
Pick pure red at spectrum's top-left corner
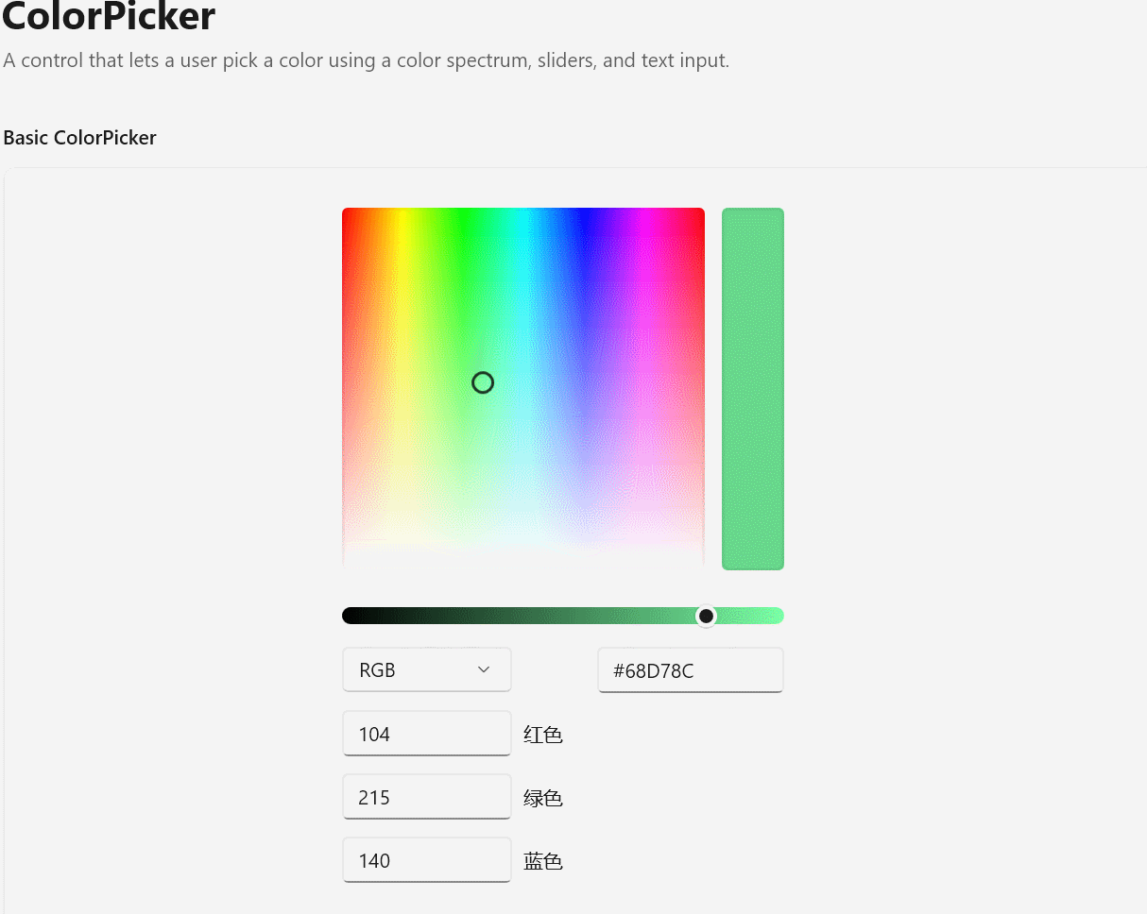346,212
